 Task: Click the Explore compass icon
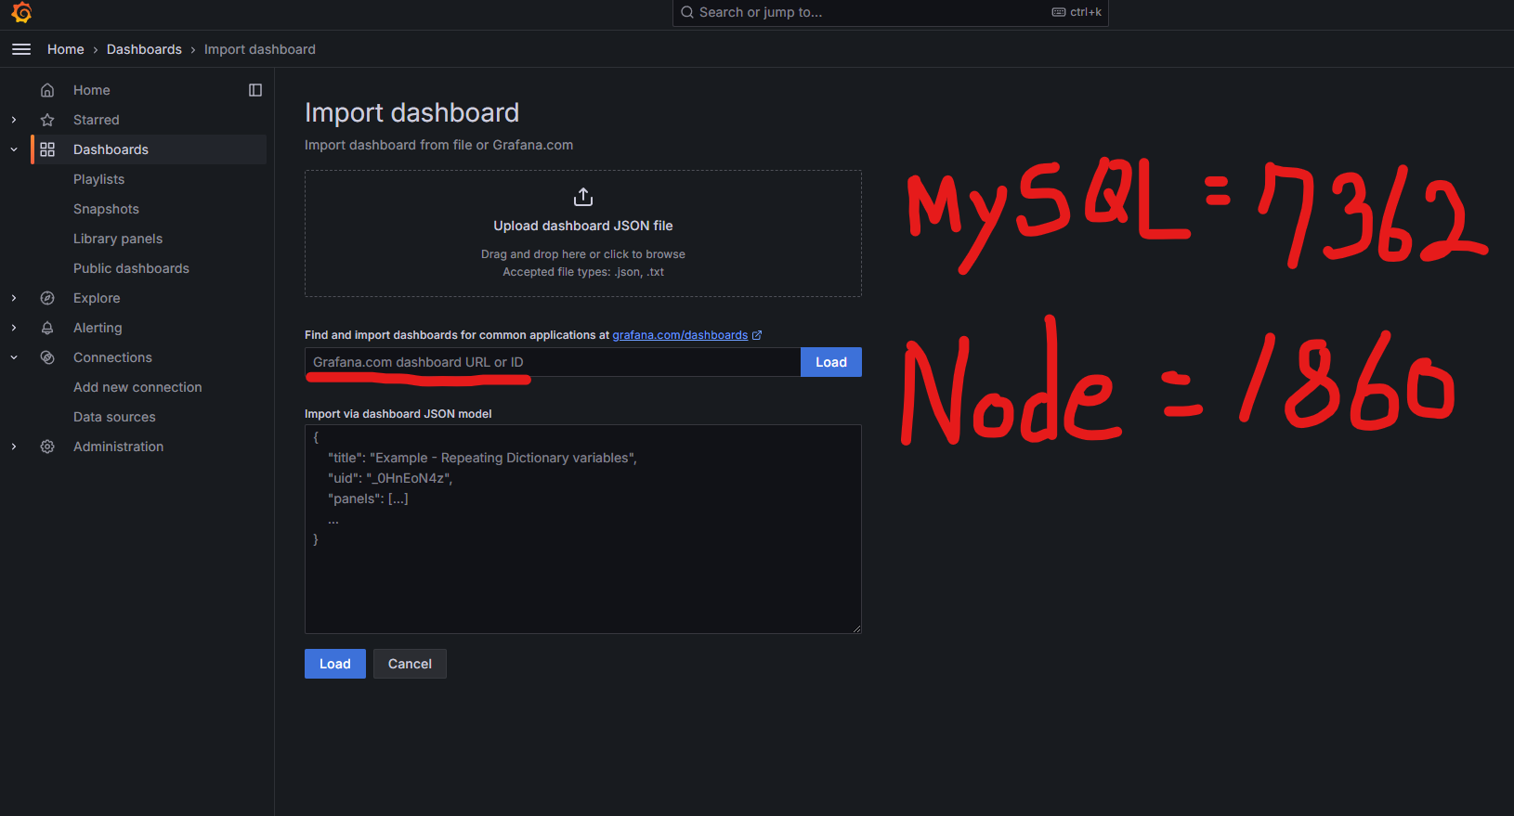[x=47, y=298]
